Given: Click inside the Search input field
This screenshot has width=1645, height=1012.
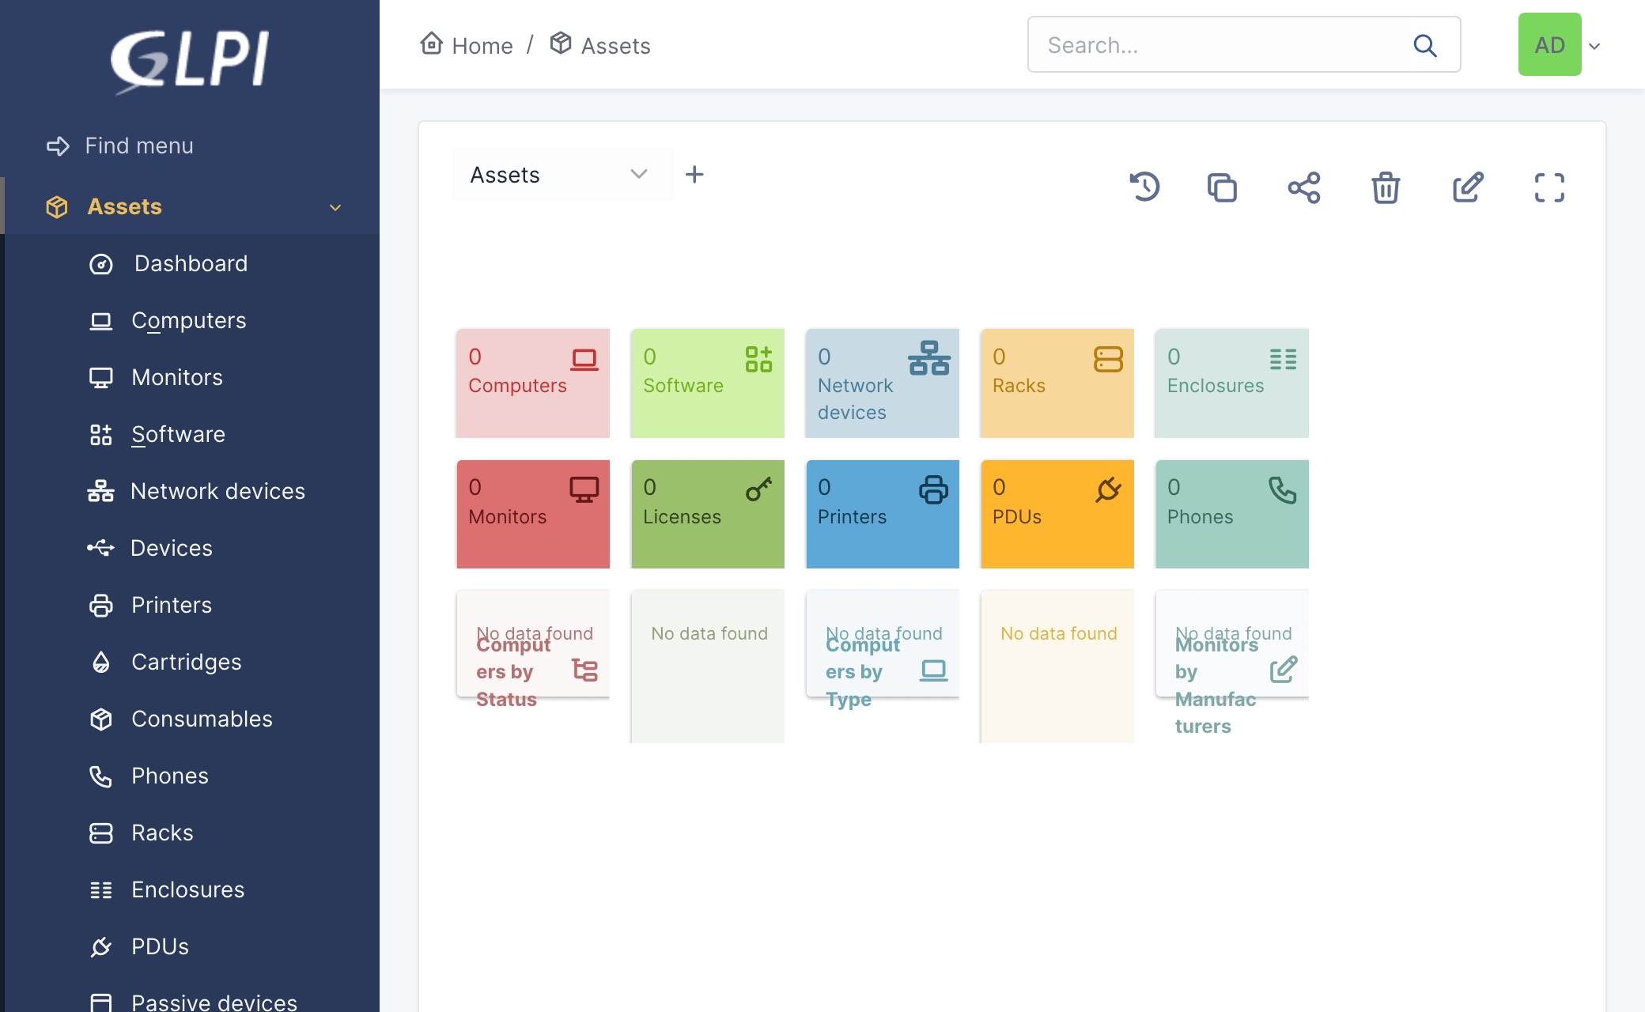Looking at the screenshot, I should [x=1218, y=45].
